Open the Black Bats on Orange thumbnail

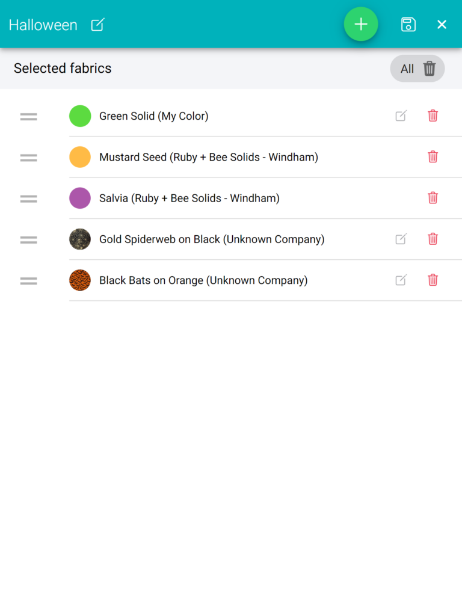80,280
